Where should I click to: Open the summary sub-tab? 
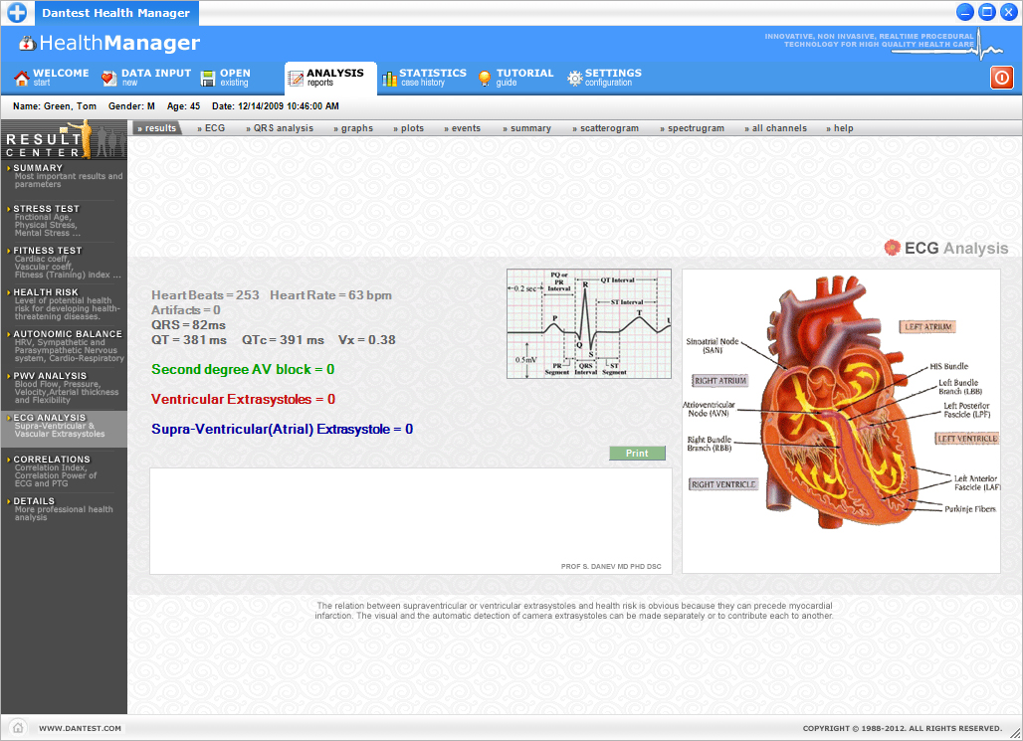527,128
